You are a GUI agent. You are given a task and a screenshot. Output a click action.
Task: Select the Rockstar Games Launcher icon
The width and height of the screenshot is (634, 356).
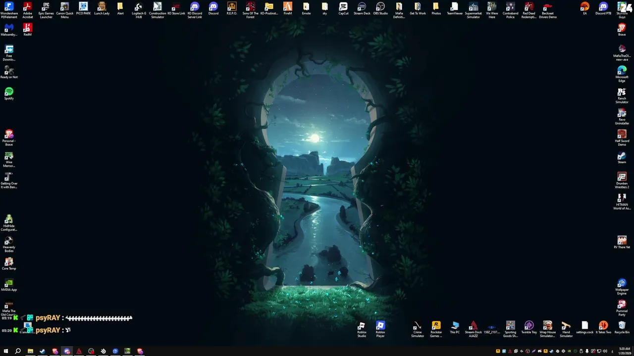coord(436,329)
